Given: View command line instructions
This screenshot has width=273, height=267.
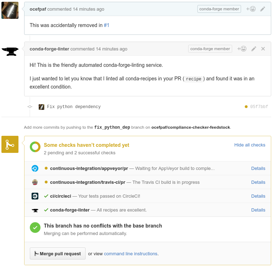Looking at the screenshot, I should point(131,254).
